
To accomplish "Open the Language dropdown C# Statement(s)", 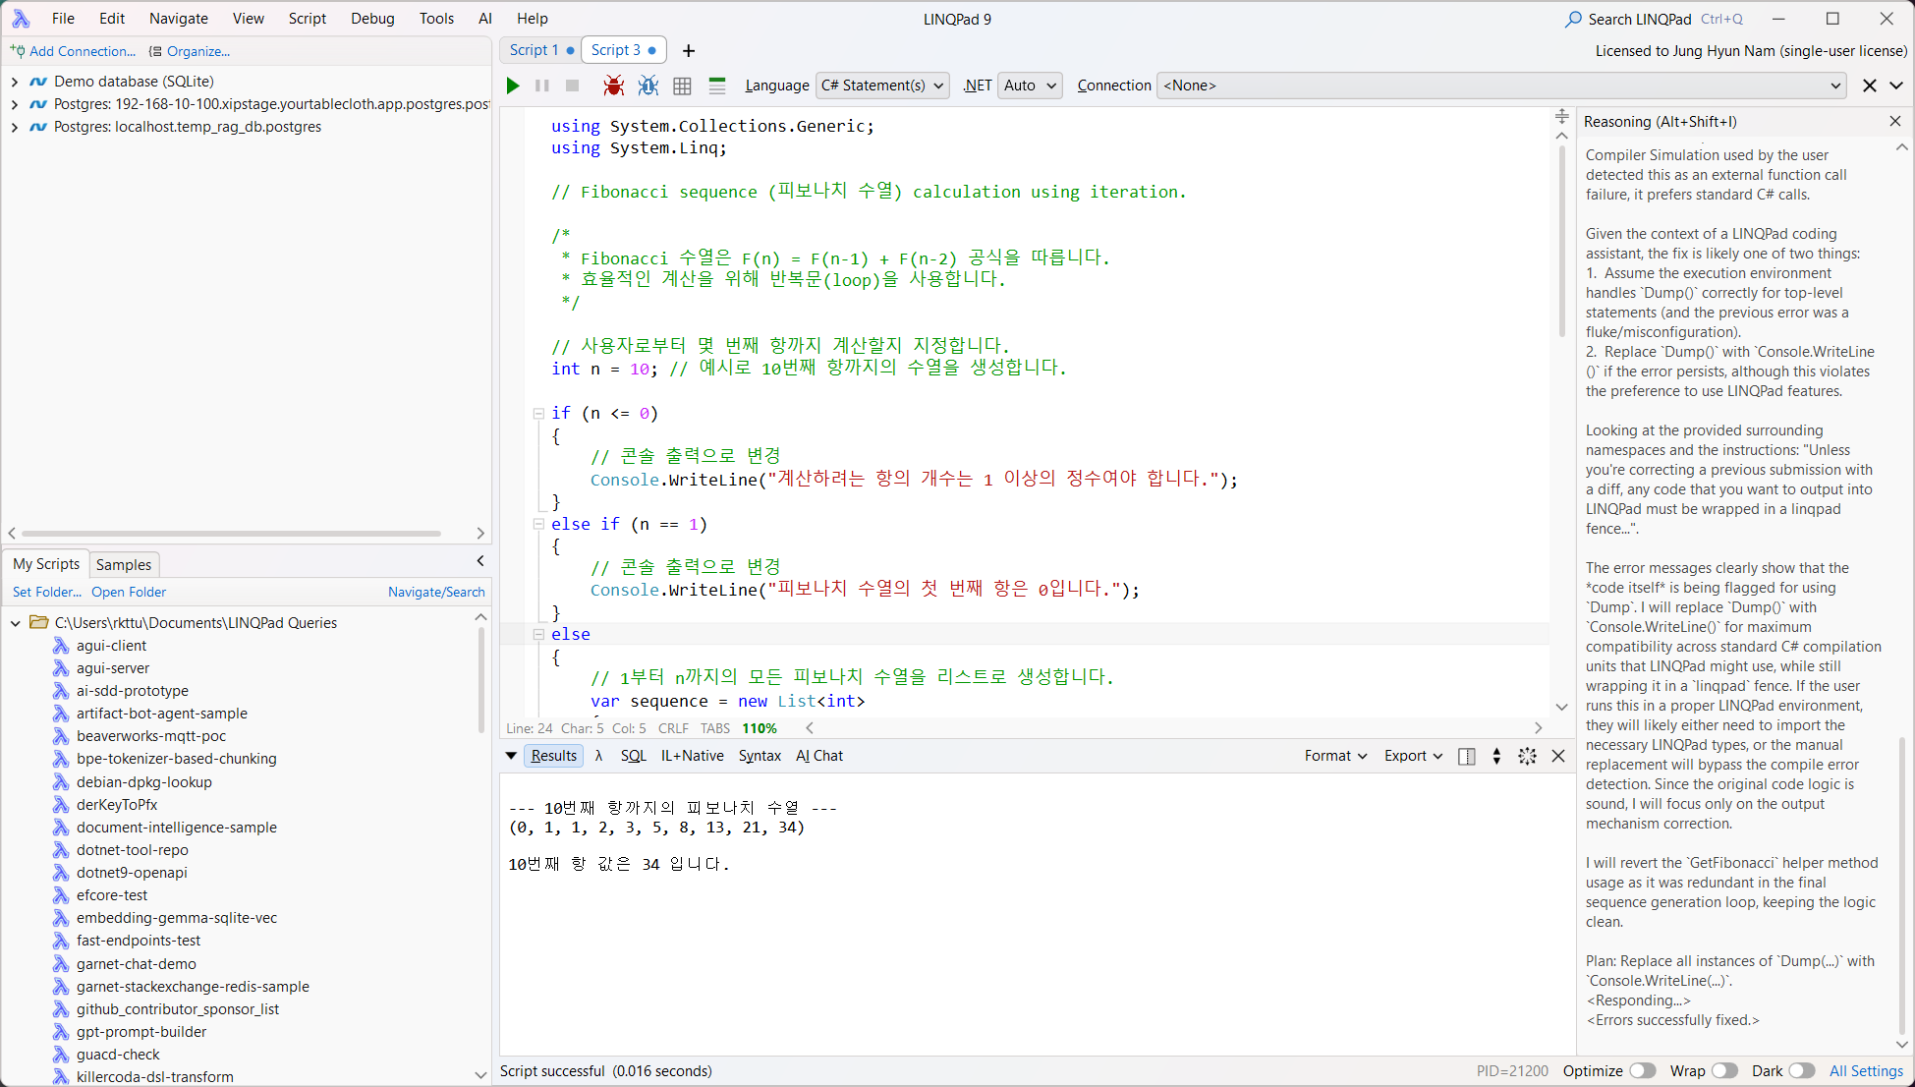I will point(882,86).
